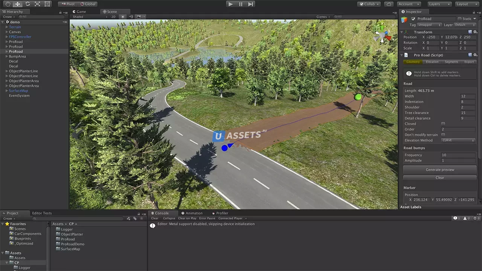Screen dimensions: 482x271
Task: Open the cloud services icon
Action: 389,4
